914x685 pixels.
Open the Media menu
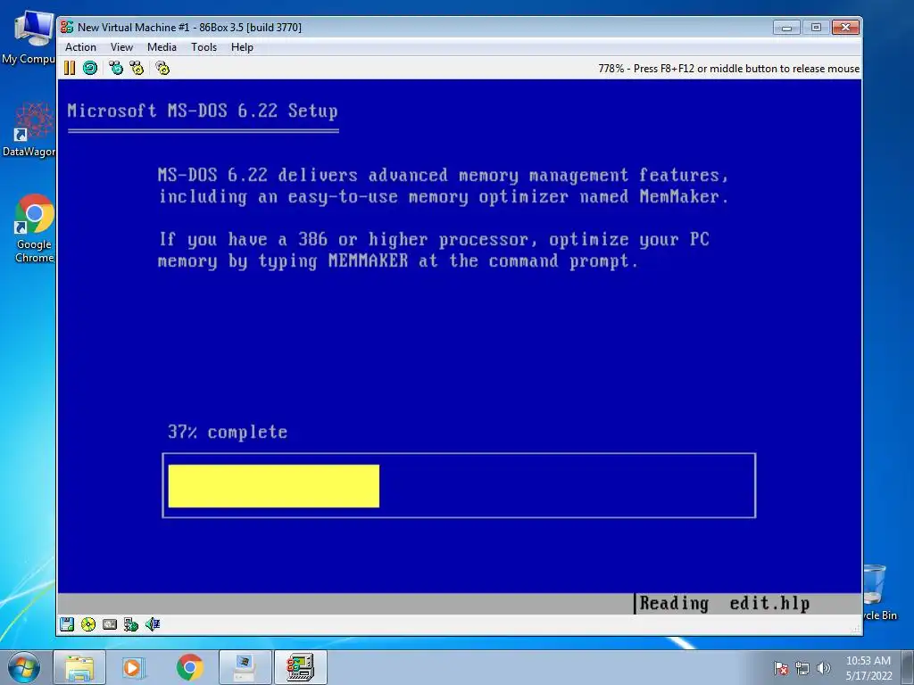(x=162, y=47)
